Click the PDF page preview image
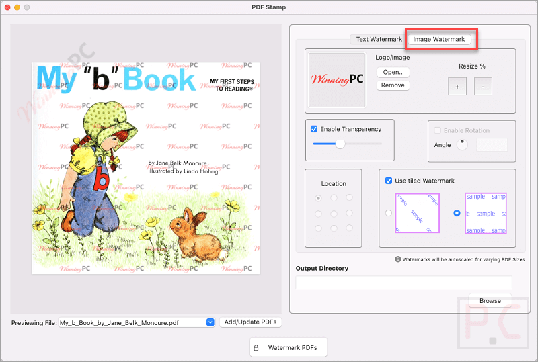Image resolution: width=538 pixels, height=362 pixels. 146,169
